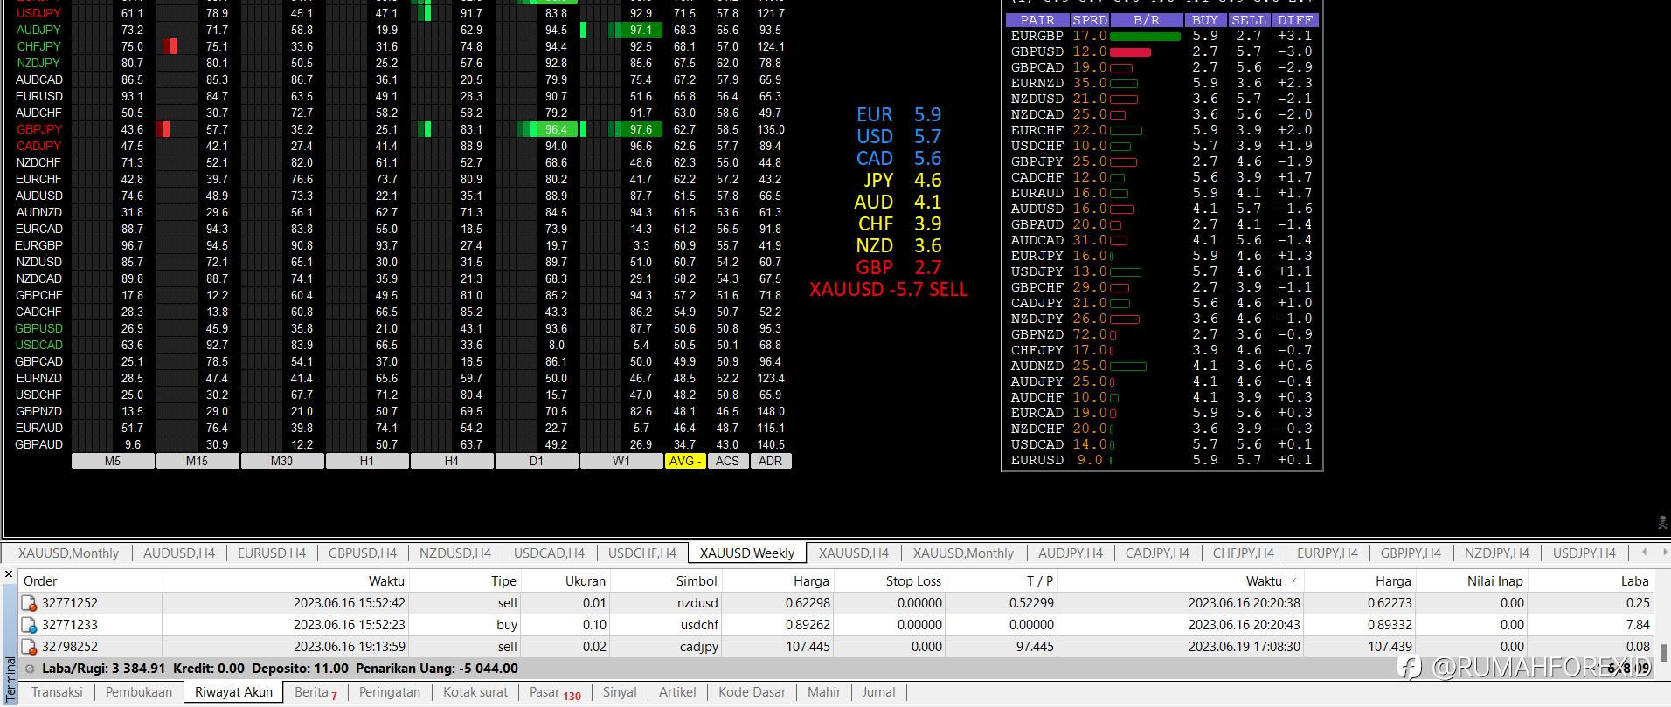1671x707 pixels.
Task: Switch to the CHFJPY,H4 chart tab
Action: point(1244,553)
